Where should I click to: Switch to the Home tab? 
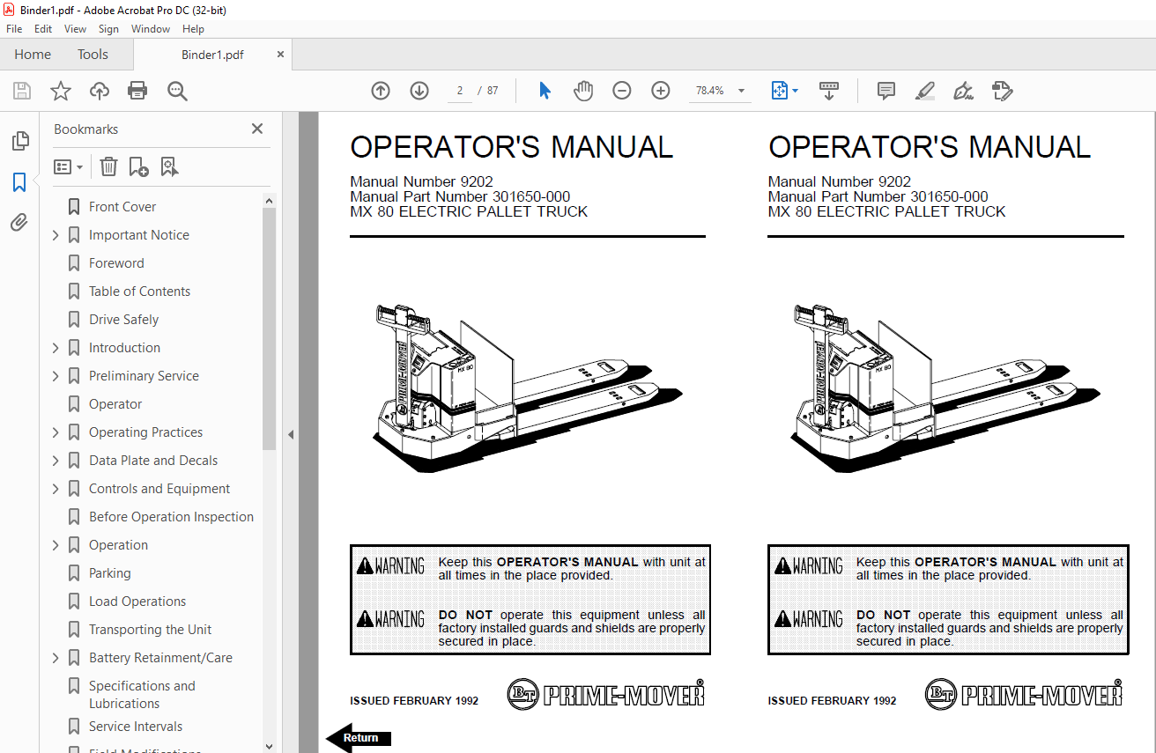[33, 55]
